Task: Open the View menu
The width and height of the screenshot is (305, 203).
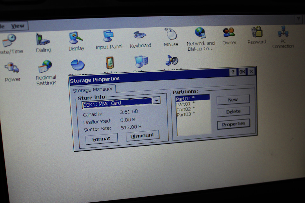Action: click(x=18, y=26)
